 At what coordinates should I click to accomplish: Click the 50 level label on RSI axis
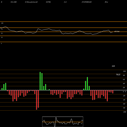(x=2, y=33)
